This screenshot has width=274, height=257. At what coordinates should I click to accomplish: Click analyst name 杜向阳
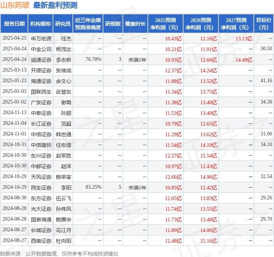click(64, 240)
